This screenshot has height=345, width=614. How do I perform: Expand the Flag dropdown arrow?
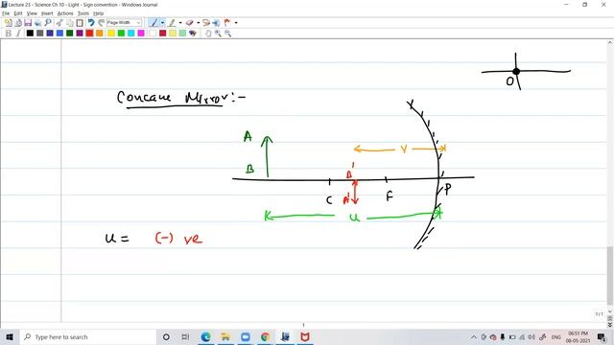tap(236, 23)
